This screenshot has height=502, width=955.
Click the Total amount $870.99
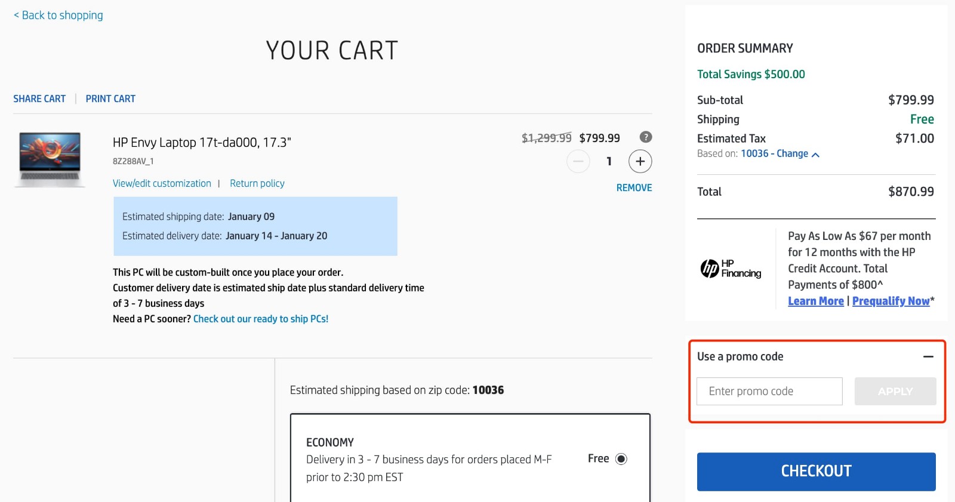(911, 192)
